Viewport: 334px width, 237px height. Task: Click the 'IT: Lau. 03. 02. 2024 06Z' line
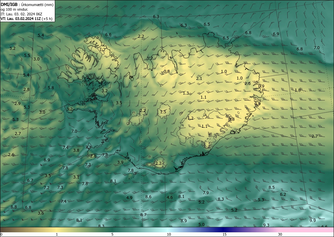[21, 14]
